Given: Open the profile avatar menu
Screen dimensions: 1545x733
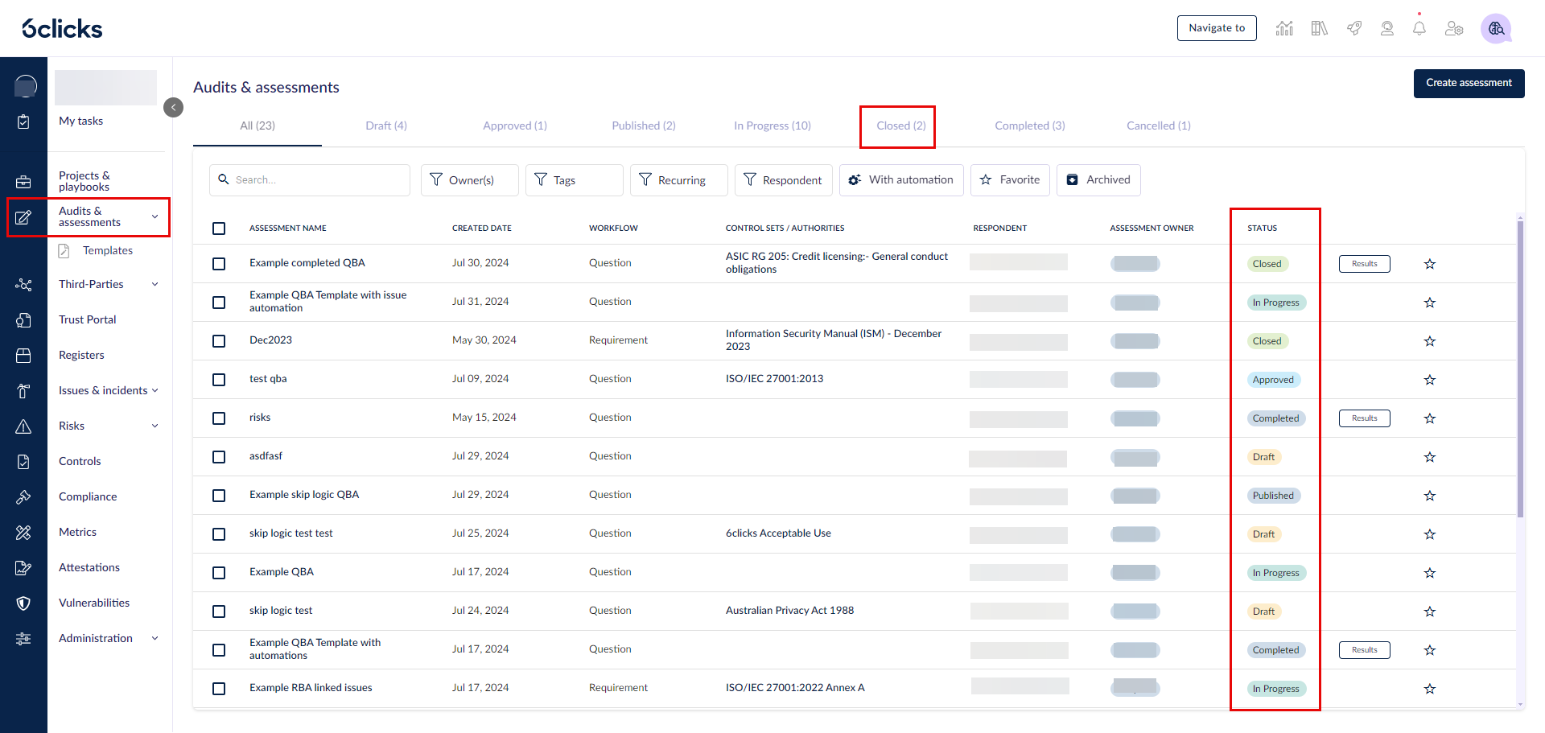Looking at the screenshot, I should coord(1496,28).
